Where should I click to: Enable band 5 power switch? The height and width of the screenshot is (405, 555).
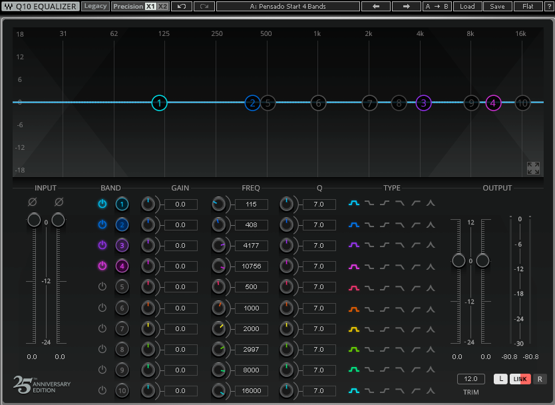point(102,286)
